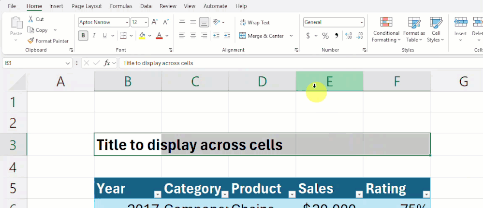Click the Copy icon
The width and height of the screenshot is (483, 208).
point(30,30)
